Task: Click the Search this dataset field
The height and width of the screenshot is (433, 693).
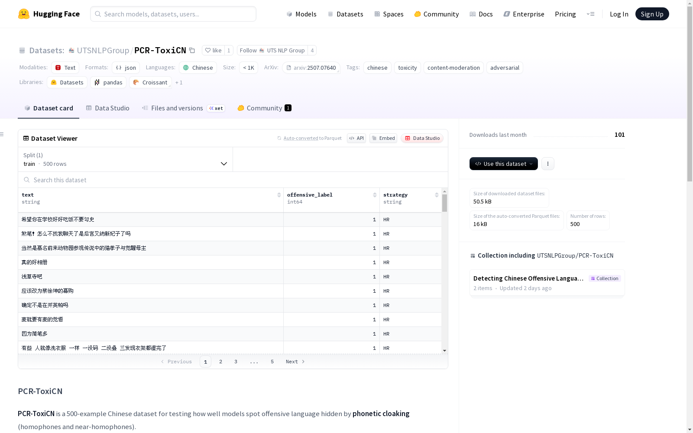Action: tap(233, 180)
